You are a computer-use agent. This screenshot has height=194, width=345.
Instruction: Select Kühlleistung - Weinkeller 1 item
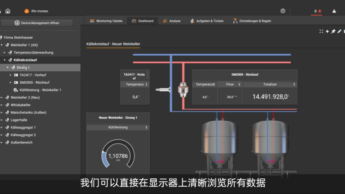click(40, 90)
